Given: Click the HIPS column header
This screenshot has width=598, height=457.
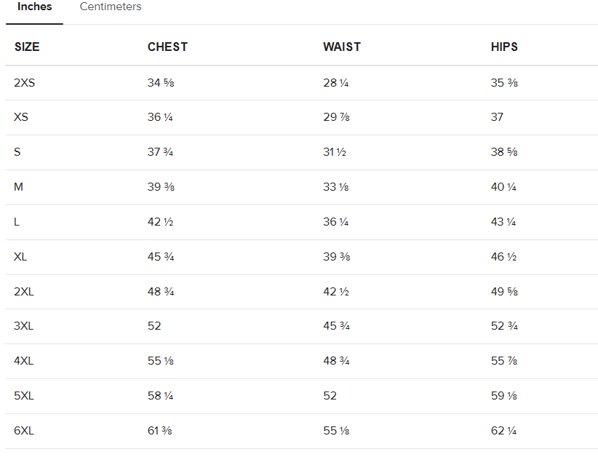Looking at the screenshot, I should coord(504,47).
